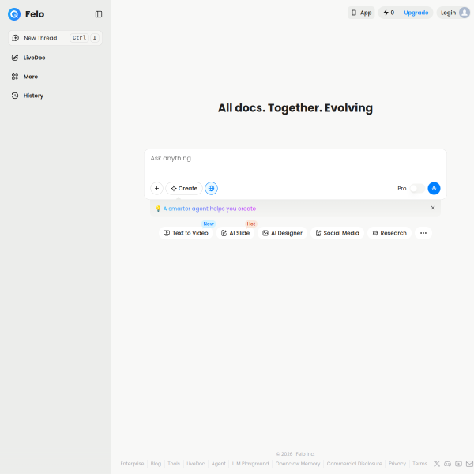Screen dimensions: 474x474
Task: Click the plus attachment button
Action: tap(156, 188)
